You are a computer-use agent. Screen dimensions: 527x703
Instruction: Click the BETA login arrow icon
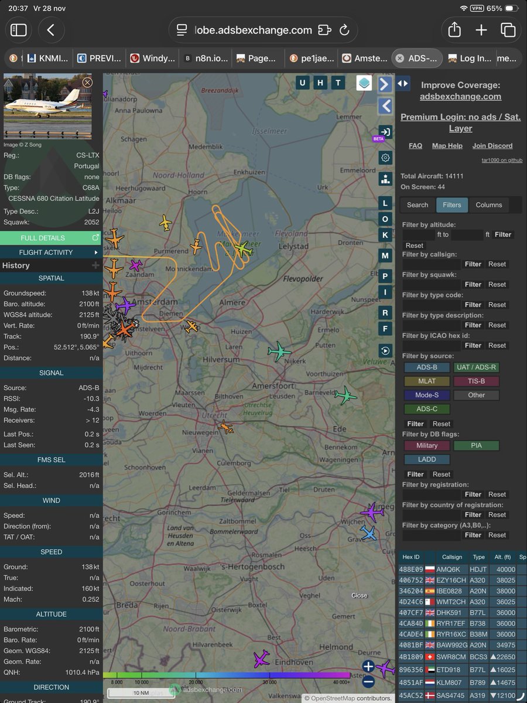[x=385, y=132]
